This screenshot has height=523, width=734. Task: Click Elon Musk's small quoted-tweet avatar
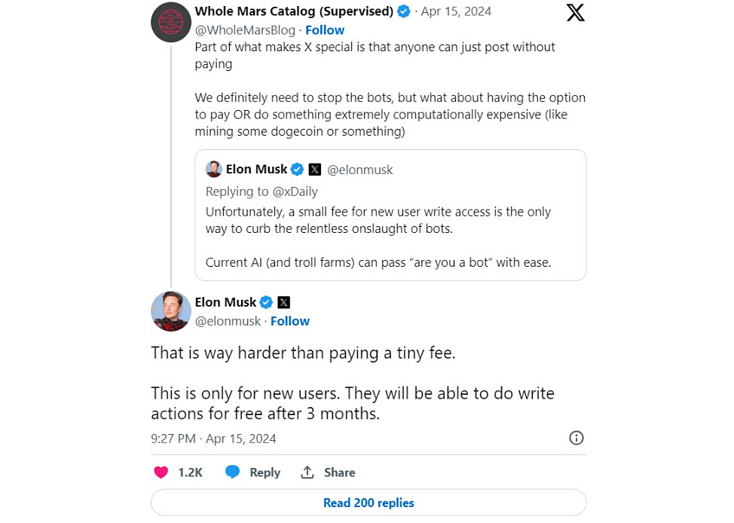coord(213,169)
